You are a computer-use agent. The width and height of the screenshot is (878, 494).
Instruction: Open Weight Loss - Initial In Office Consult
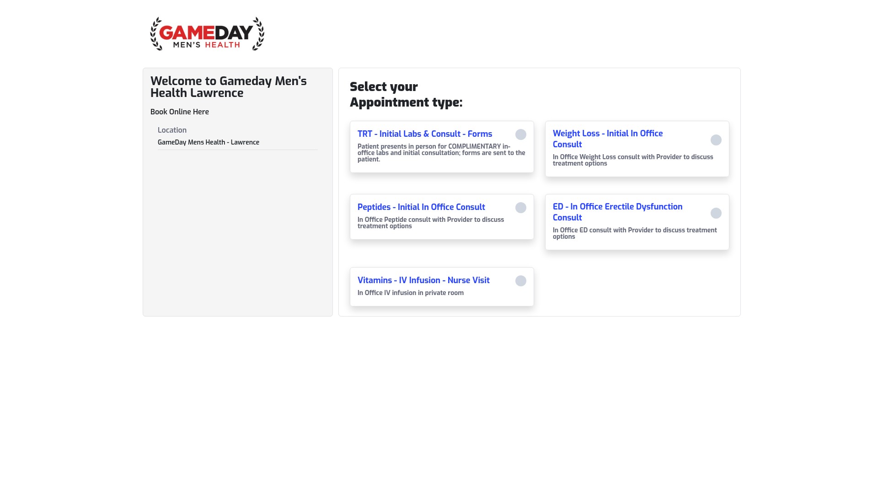pyautogui.click(x=608, y=139)
